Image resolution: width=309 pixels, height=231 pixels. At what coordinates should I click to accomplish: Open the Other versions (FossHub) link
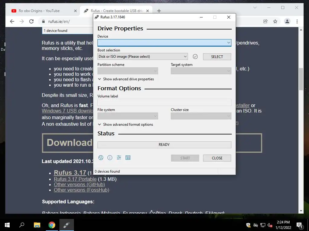[81, 190]
